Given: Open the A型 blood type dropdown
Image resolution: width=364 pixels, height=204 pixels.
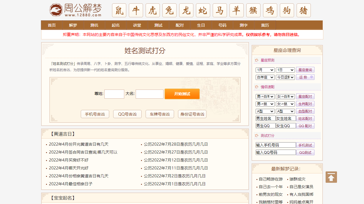Looking at the screenshot, I should (x=265, y=111).
